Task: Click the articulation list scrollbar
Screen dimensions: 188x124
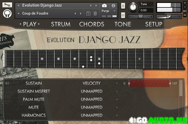Action: point(181,88)
